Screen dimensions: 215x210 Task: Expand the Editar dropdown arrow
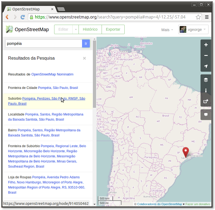coord(76,29)
